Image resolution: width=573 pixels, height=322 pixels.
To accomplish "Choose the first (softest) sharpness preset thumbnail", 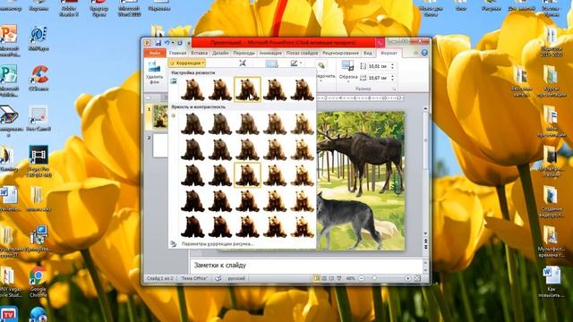I will [x=192, y=89].
